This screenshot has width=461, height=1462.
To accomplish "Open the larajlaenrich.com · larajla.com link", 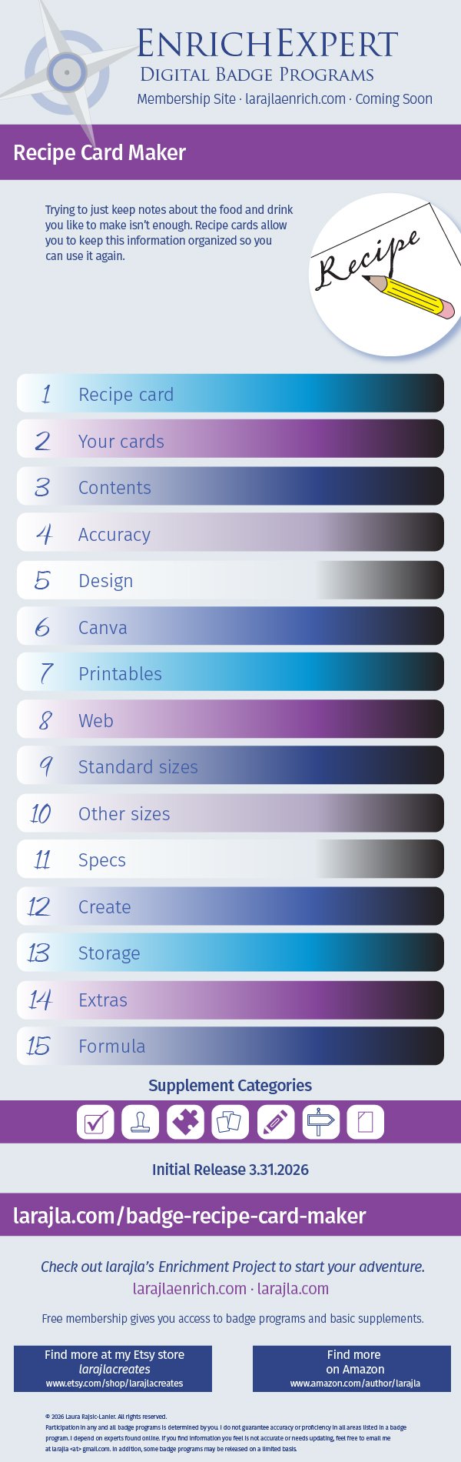I will coord(230,1289).
